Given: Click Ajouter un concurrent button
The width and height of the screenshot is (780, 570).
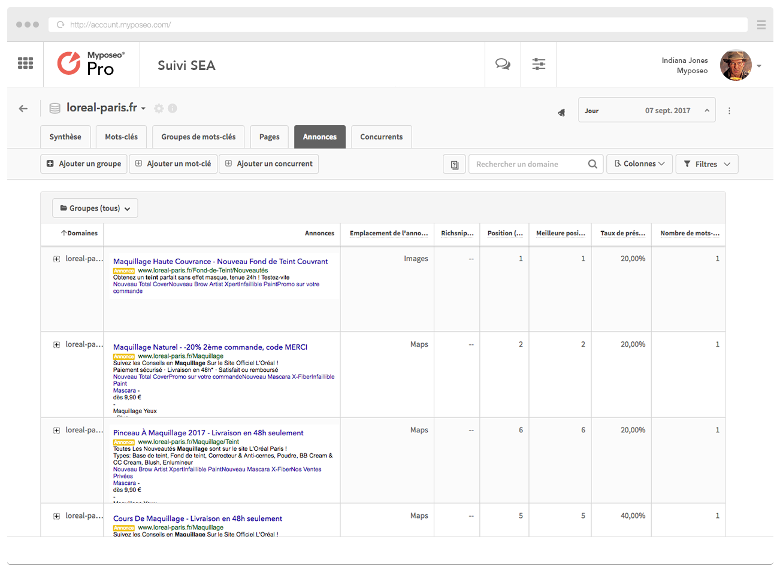Looking at the screenshot, I should [268, 163].
